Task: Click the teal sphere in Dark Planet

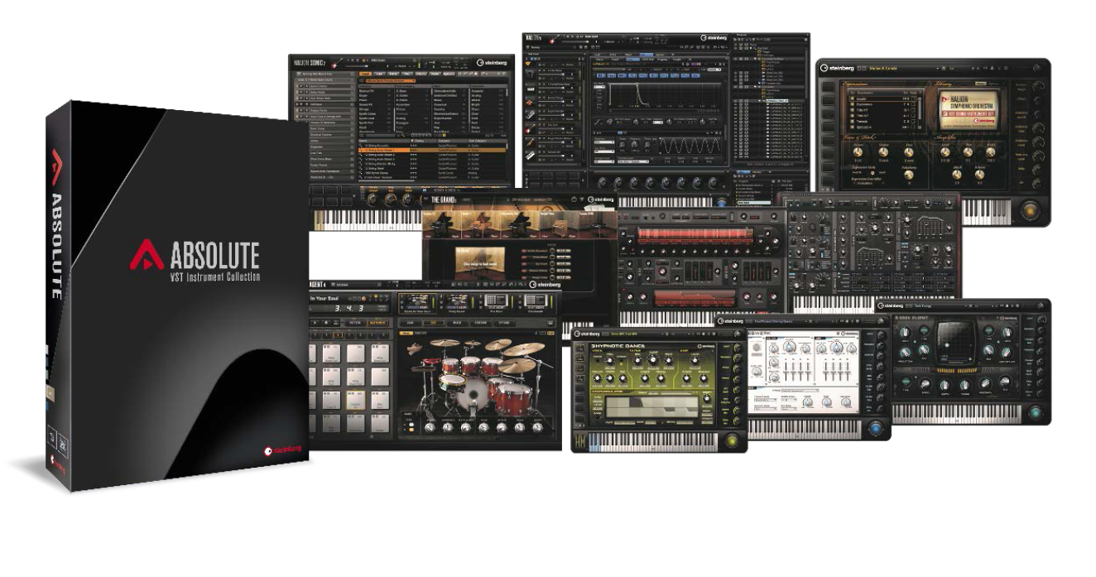Action: pos(1036,414)
